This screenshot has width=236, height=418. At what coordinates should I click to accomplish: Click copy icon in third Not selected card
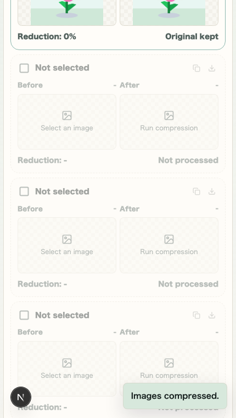(x=196, y=315)
